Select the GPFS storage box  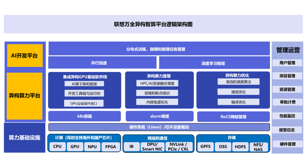206,147
